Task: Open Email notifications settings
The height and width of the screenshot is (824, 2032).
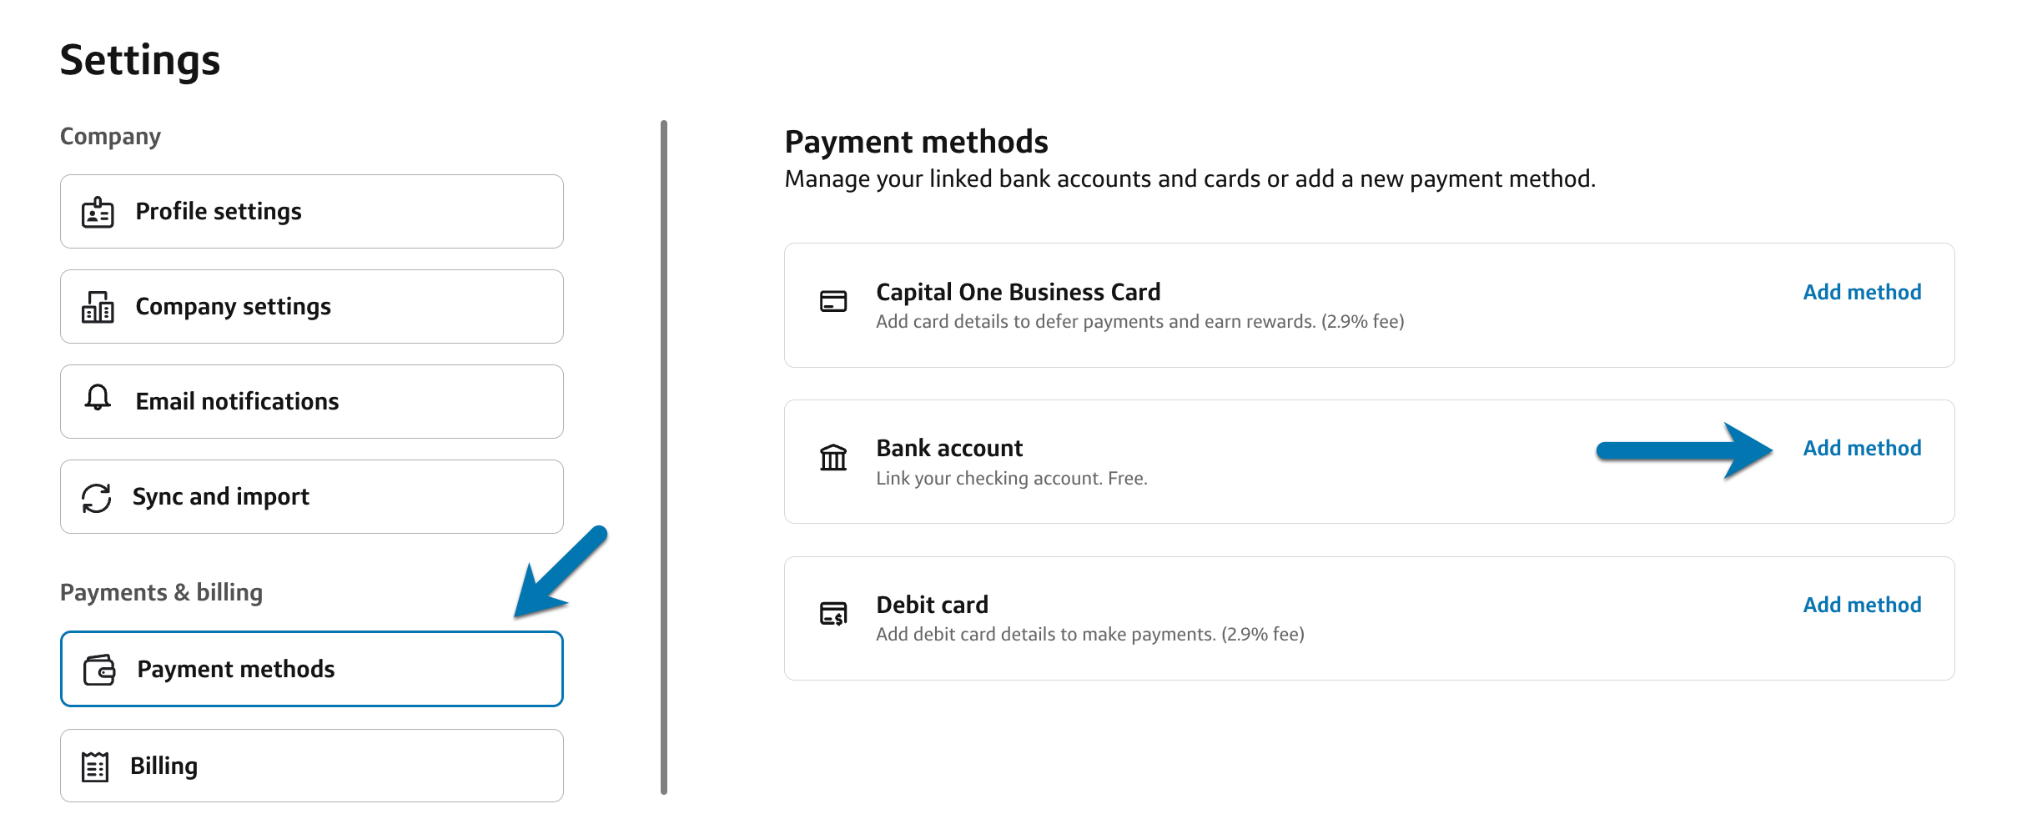Action: 311,402
